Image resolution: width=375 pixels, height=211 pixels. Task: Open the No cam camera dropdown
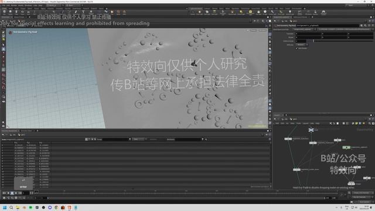point(262,30)
